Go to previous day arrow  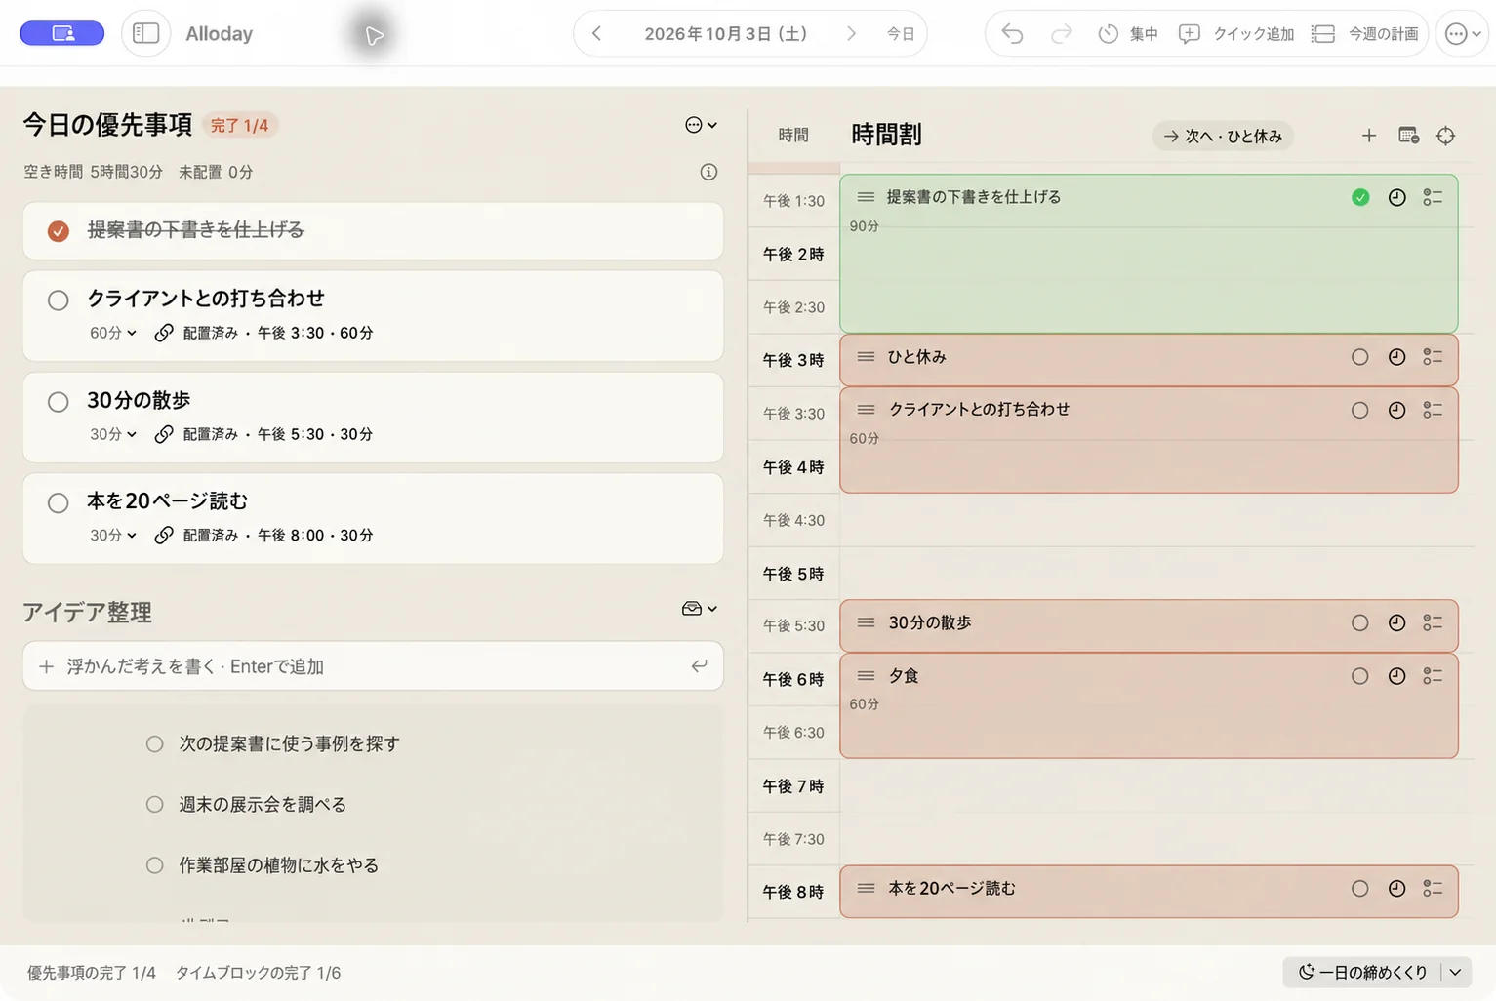(596, 33)
